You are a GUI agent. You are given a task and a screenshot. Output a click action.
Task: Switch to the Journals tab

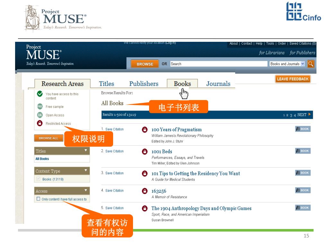(x=218, y=84)
